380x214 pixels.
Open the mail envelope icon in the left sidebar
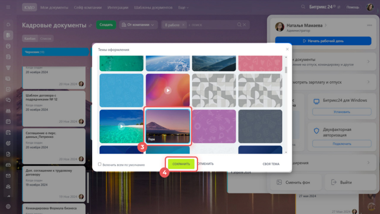pos(8,176)
